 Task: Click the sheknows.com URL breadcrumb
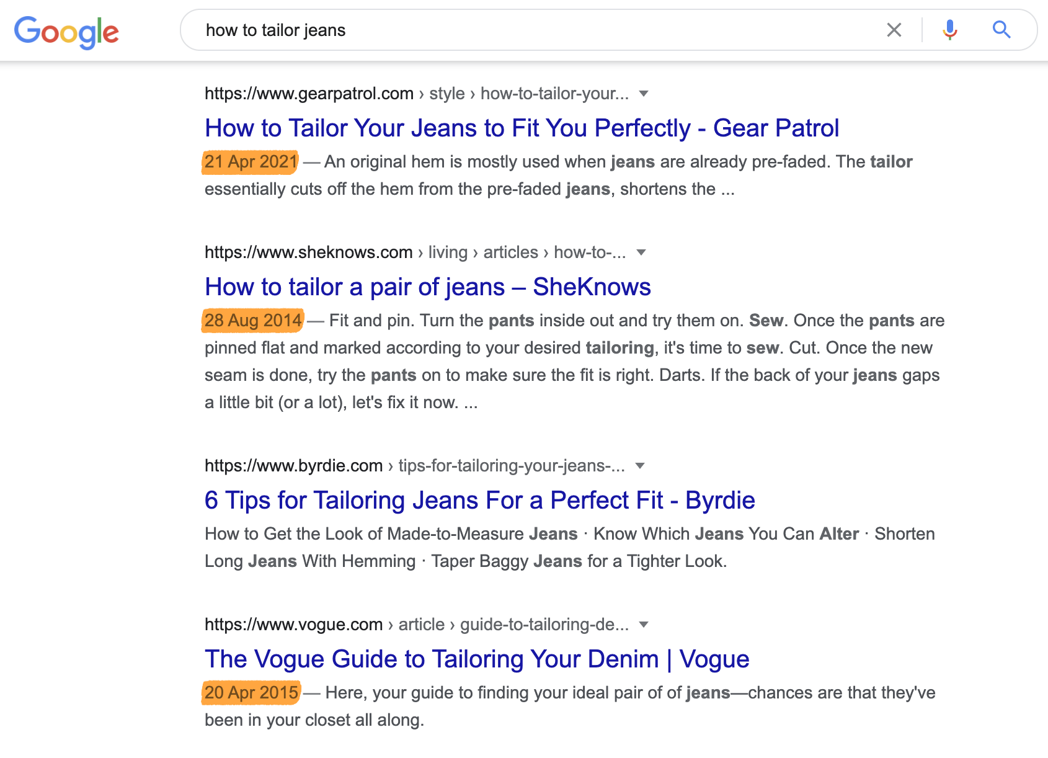coord(308,252)
